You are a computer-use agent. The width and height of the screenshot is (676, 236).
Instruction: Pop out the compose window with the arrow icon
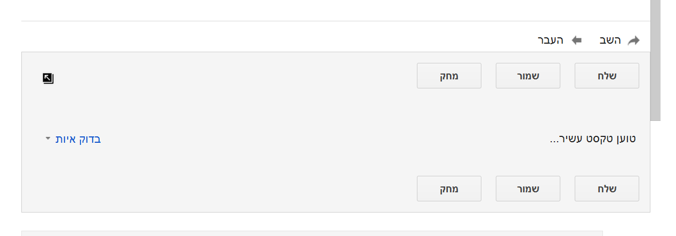(48, 79)
